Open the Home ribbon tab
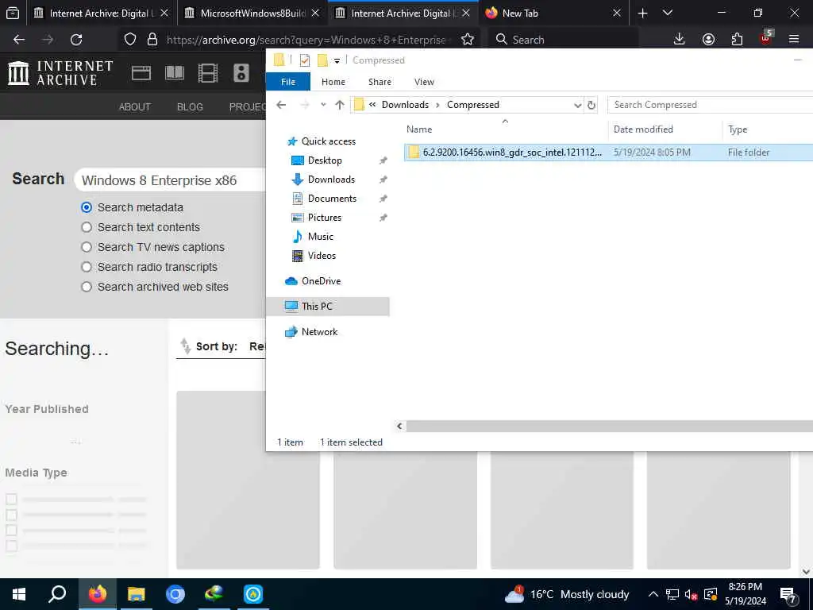This screenshot has height=610, width=813. click(x=333, y=82)
